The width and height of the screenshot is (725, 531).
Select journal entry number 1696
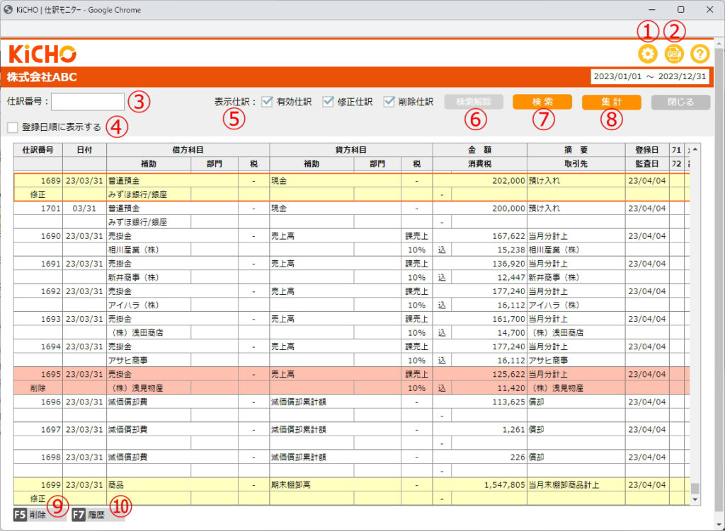click(x=50, y=402)
